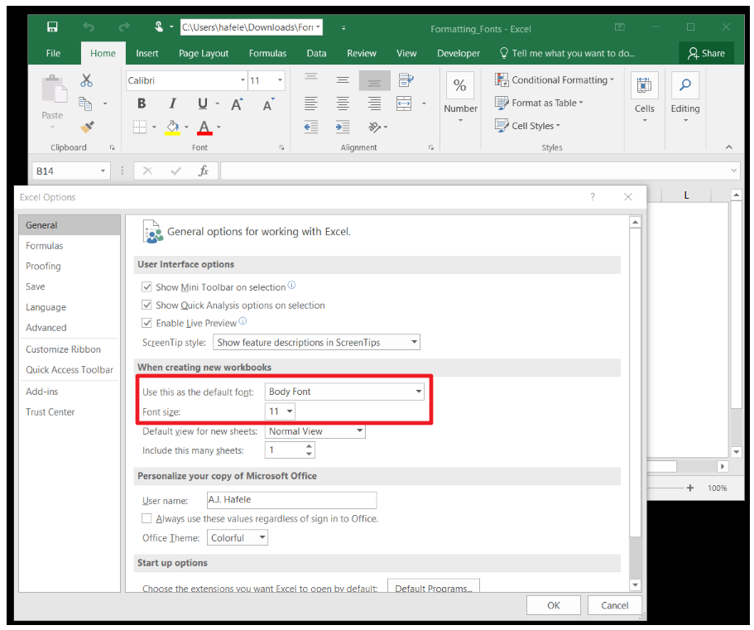
Task: Click the Paste clipboard icon
Action: click(55, 89)
